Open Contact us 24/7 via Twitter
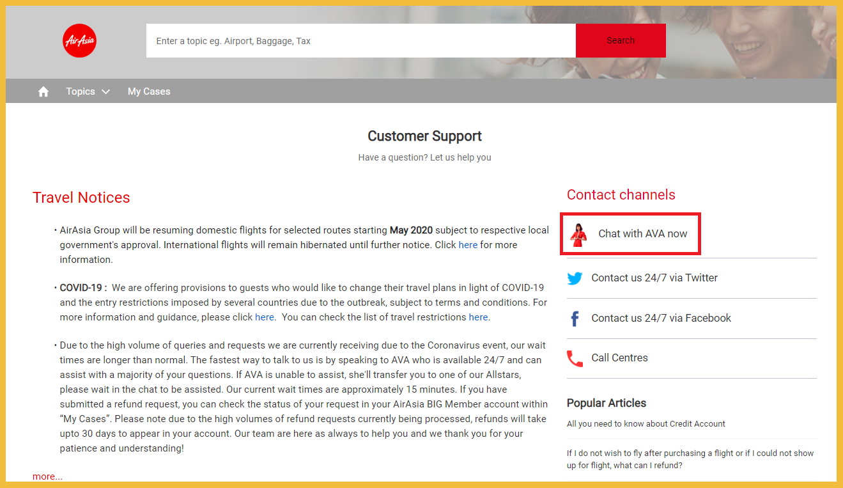The height and width of the screenshot is (488, 843). pyautogui.click(x=654, y=278)
